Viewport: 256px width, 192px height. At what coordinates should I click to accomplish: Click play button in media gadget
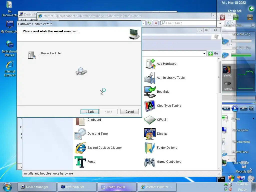coord(235,108)
